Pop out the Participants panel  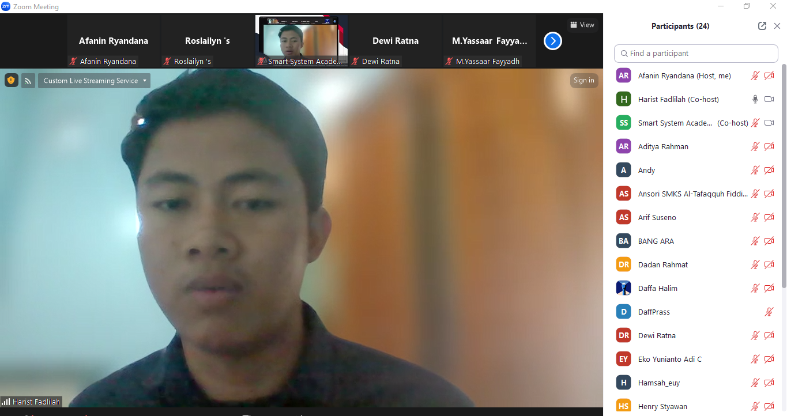(x=762, y=26)
